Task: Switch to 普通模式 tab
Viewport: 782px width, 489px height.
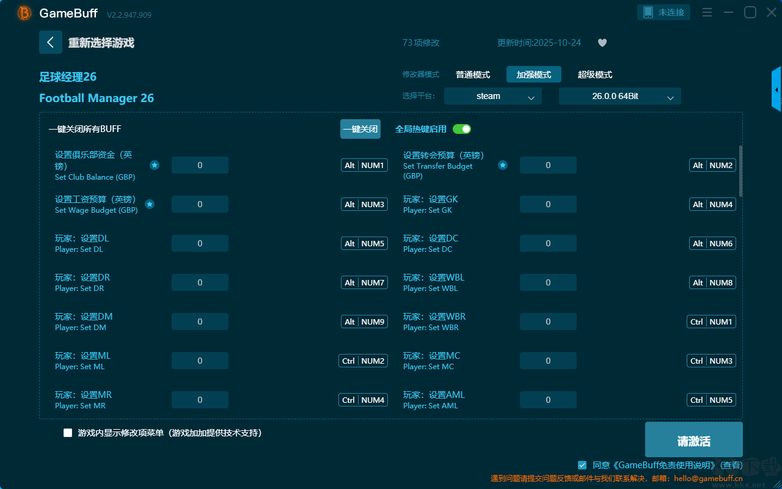Action: (x=473, y=75)
